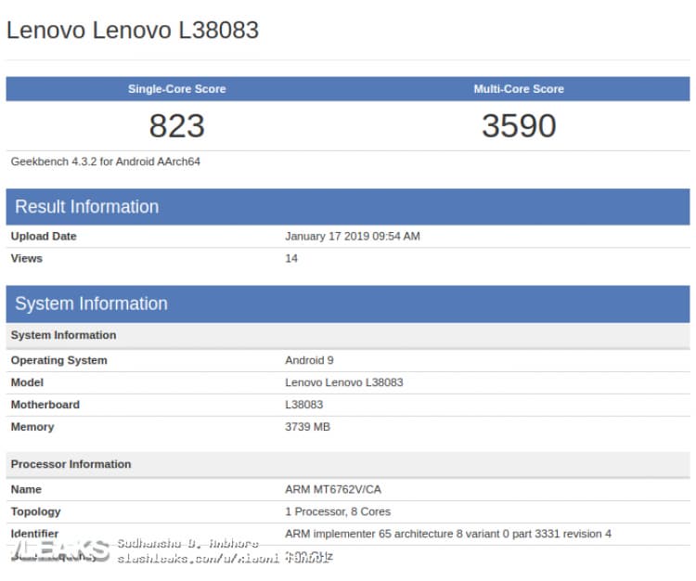The height and width of the screenshot is (581, 696).
Task: Click the Operating System value Android 9
Action: [x=309, y=360]
